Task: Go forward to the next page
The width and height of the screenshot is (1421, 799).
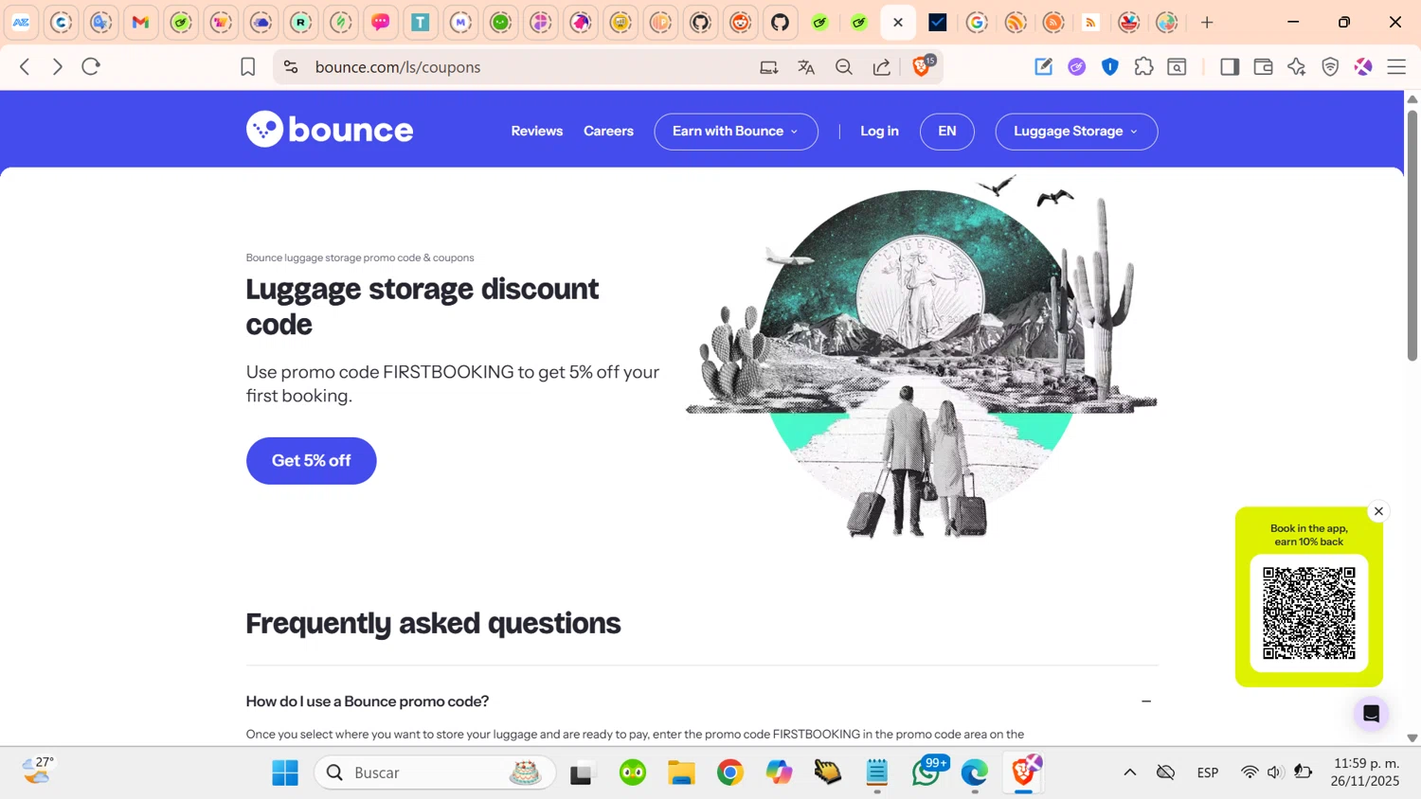Action: point(58,67)
